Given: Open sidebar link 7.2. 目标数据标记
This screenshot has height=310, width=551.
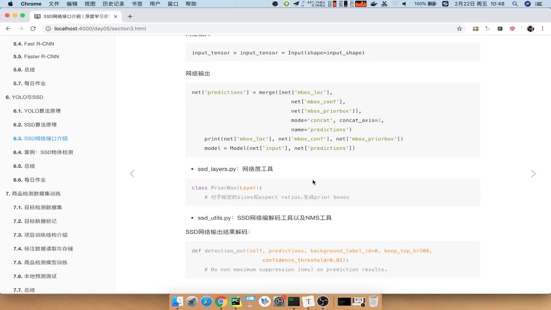Looking at the screenshot, I should (35, 221).
